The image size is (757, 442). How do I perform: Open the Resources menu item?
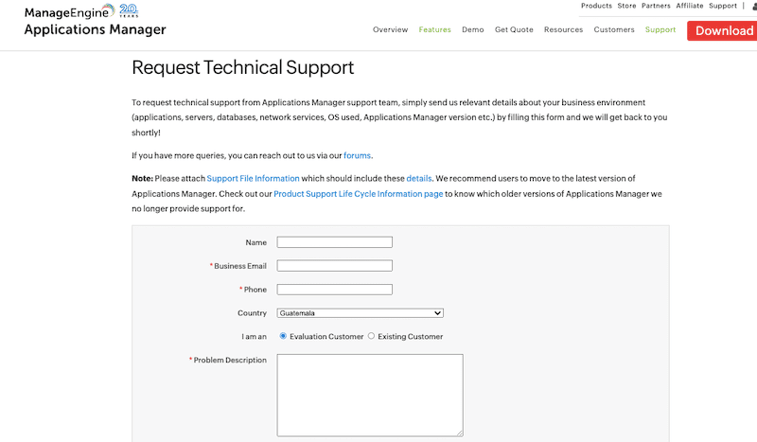coord(563,29)
